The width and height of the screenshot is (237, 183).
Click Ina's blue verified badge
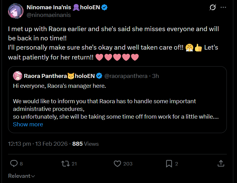tap(104, 7)
